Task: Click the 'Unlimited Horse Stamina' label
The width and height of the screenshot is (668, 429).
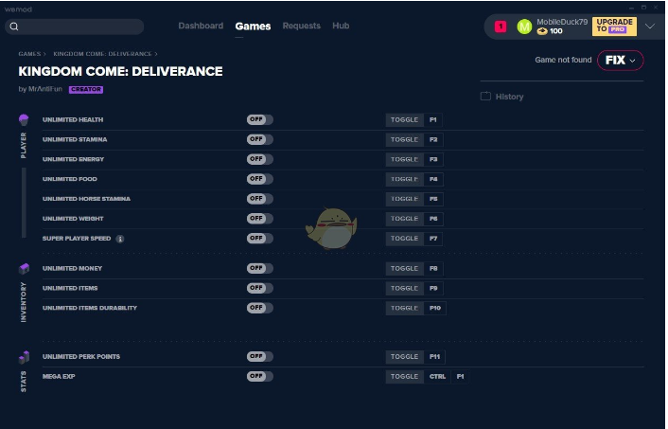Action: [86, 199]
